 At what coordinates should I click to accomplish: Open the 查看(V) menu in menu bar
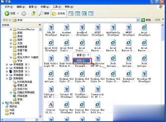[x=33, y=7]
